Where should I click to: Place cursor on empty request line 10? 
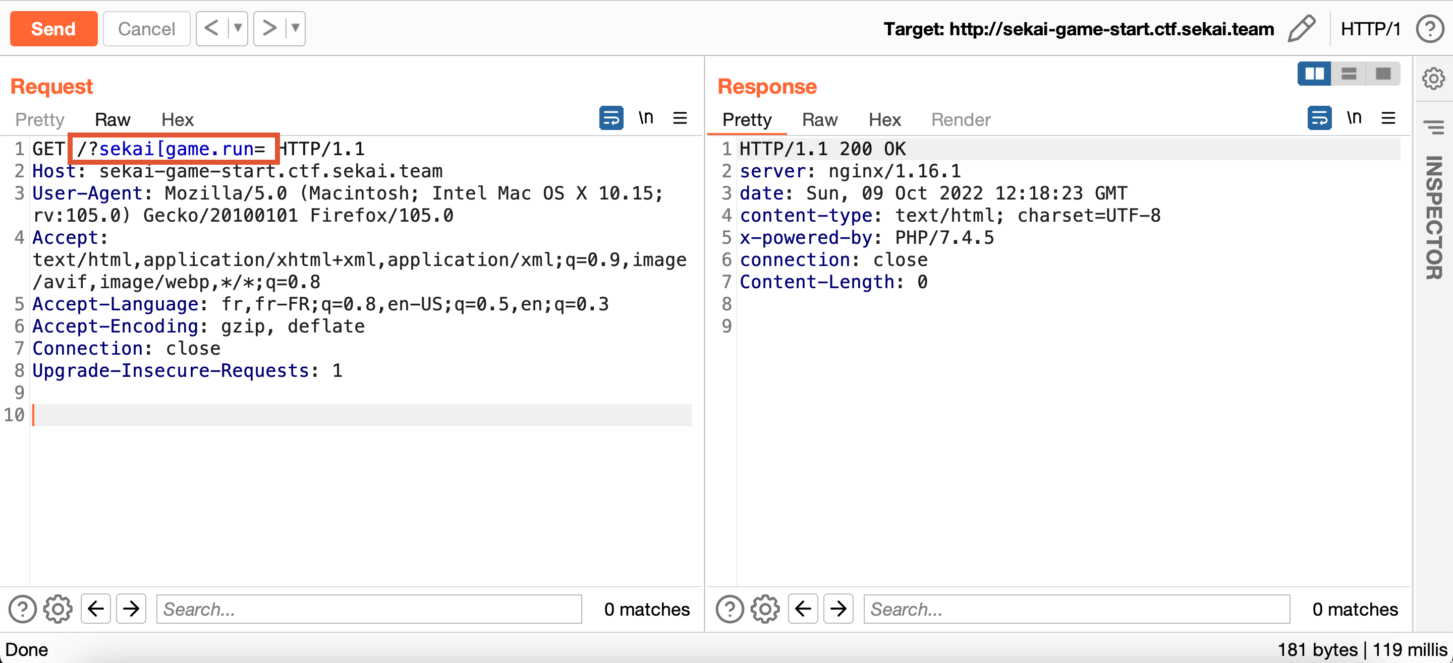(x=362, y=415)
